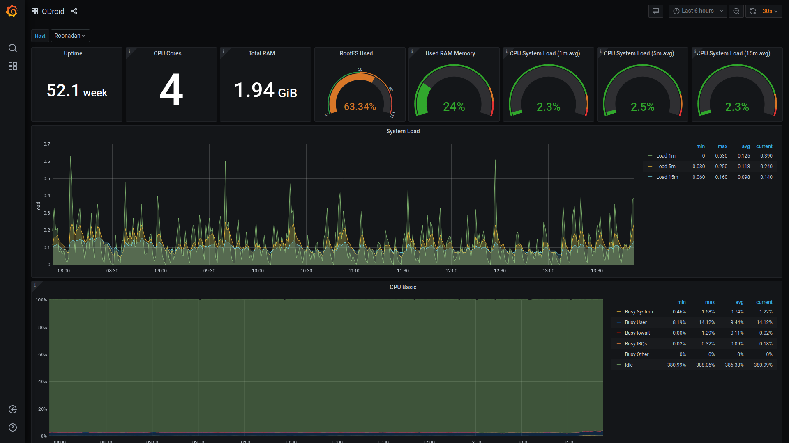
Task: Open the CPU Basic panel title menu
Action: (403, 287)
